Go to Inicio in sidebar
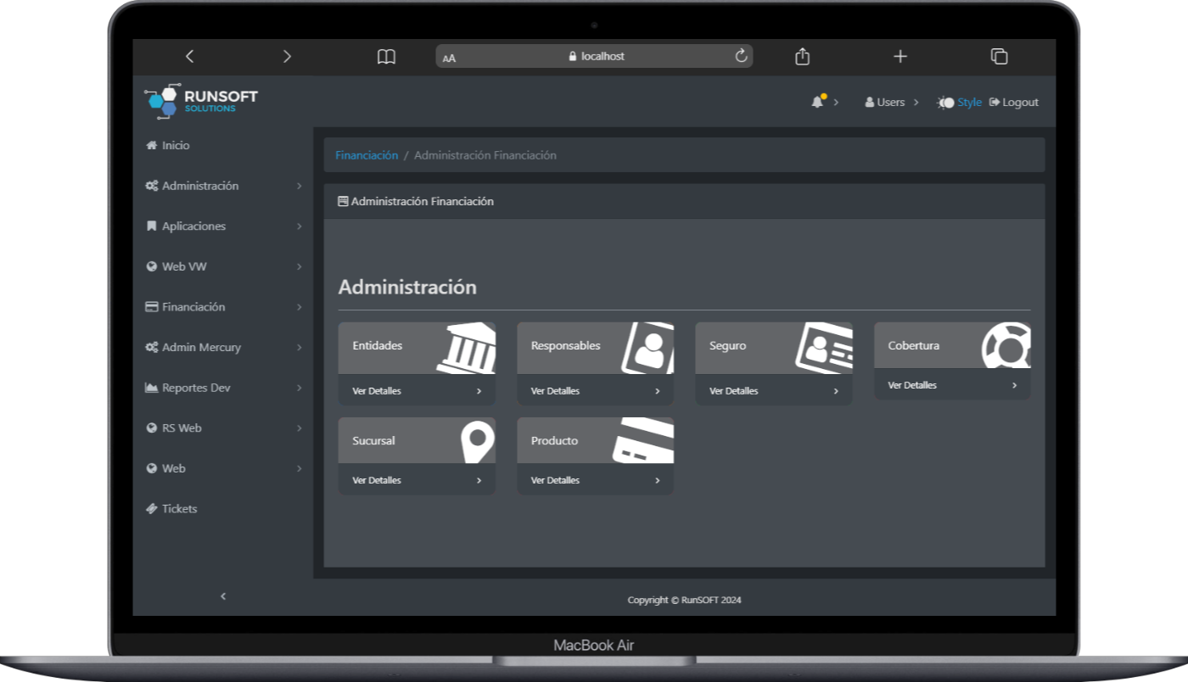Screen dimensions: 1188x682 click(176, 145)
